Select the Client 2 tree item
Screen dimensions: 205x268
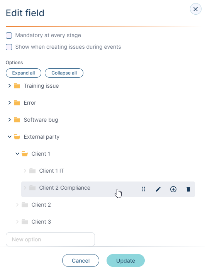[x=41, y=205]
